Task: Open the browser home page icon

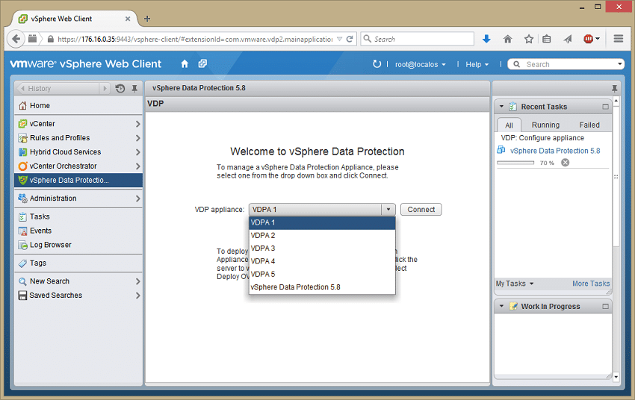Action: (507, 39)
